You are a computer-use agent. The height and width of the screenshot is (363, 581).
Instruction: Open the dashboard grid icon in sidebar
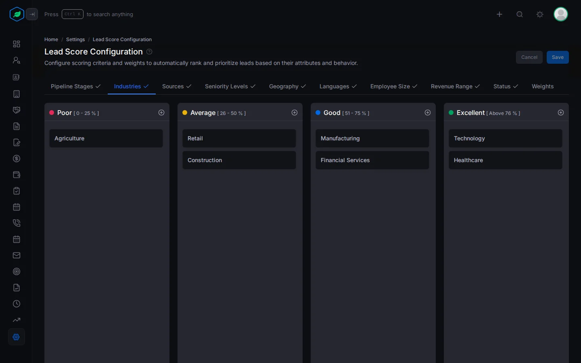[17, 44]
